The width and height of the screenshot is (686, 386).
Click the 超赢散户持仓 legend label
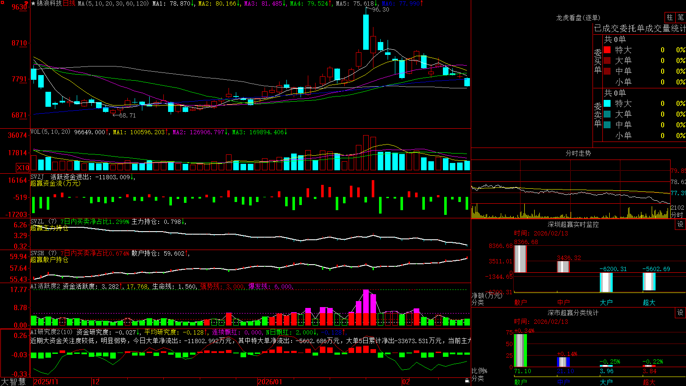click(x=49, y=259)
